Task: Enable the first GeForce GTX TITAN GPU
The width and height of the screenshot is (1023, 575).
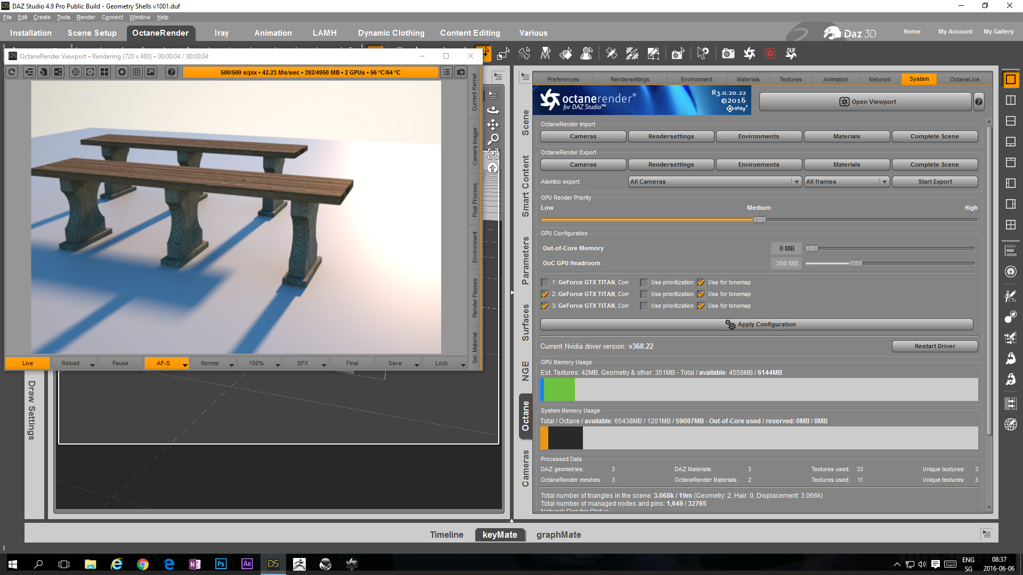Action: (x=545, y=283)
